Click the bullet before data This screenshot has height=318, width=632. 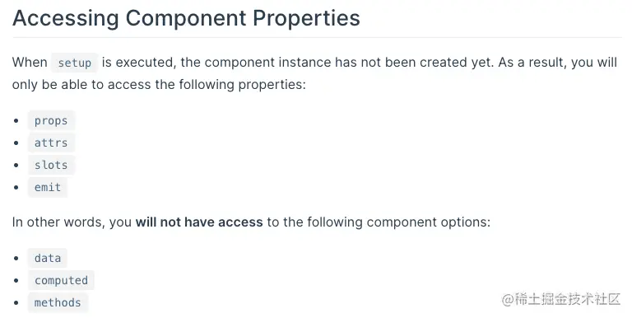tap(16, 259)
